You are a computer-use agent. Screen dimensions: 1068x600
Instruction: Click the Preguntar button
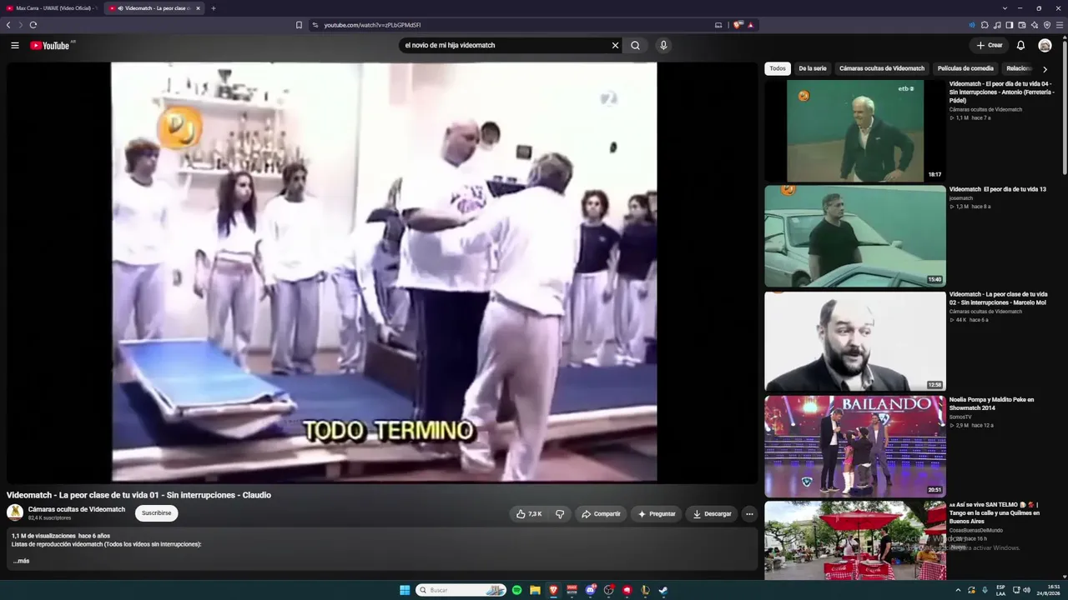(x=657, y=514)
